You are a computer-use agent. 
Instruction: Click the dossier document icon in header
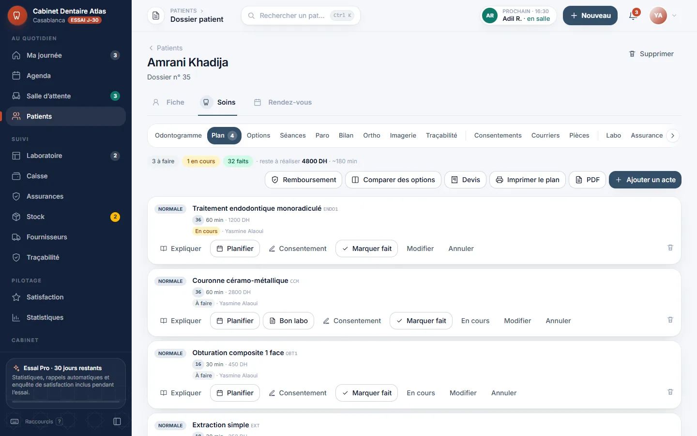(x=156, y=16)
